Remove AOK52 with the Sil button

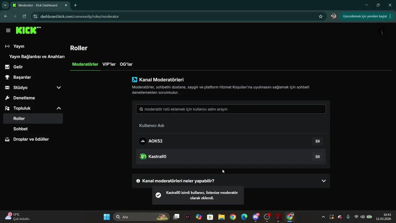coord(317,141)
